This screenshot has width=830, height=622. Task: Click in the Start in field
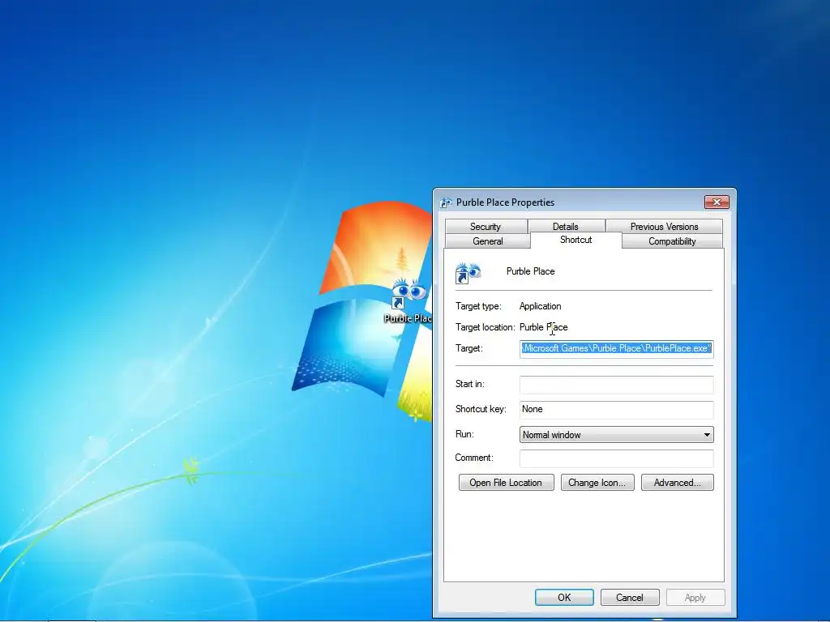pyautogui.click(x=617, y=385)
